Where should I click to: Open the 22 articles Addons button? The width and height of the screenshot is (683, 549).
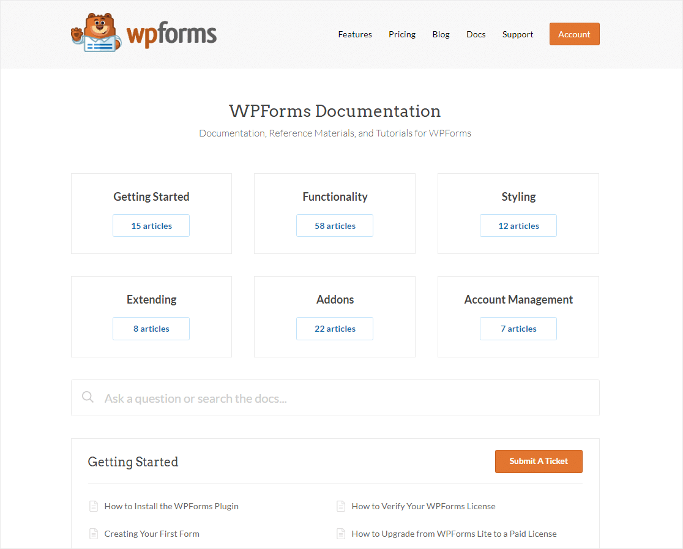tap(335, 329)
